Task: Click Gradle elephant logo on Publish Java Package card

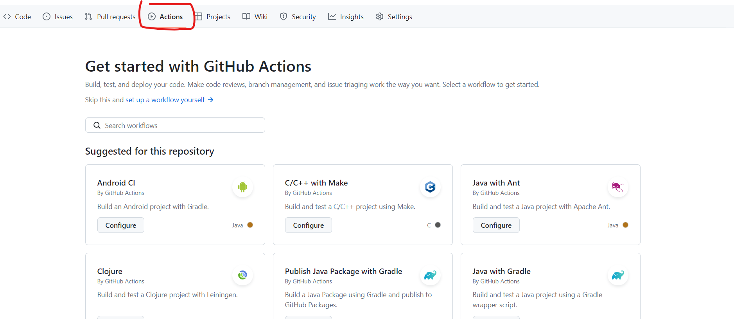Action: click(x=431, y=275)
